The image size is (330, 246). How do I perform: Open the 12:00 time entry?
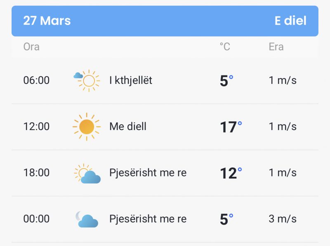[x=36, y=127]
